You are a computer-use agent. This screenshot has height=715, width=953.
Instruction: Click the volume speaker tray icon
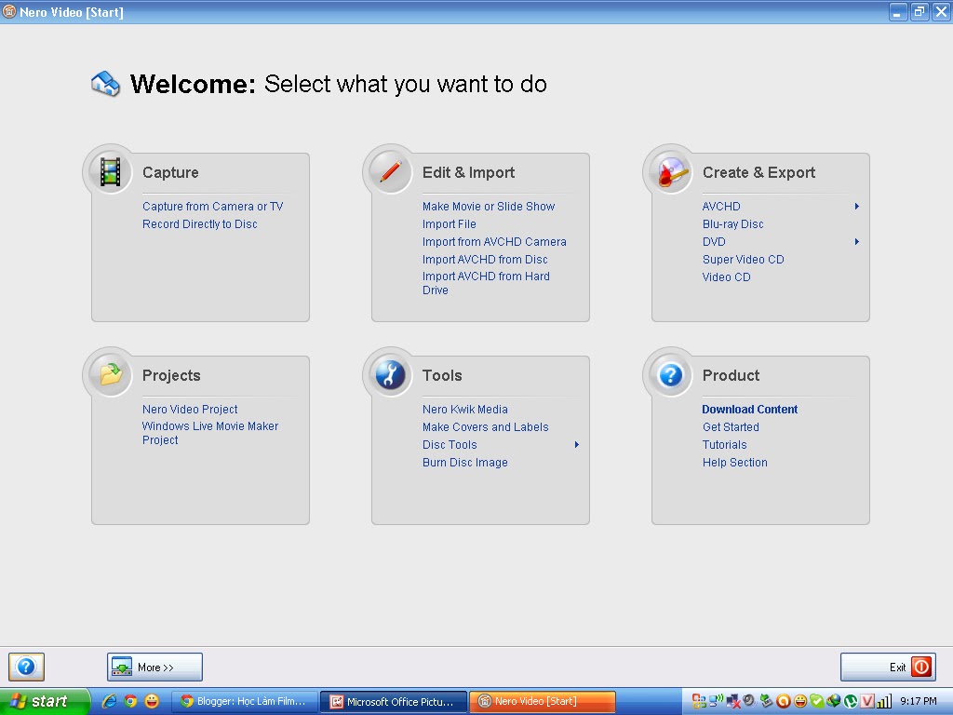point(749,700)
